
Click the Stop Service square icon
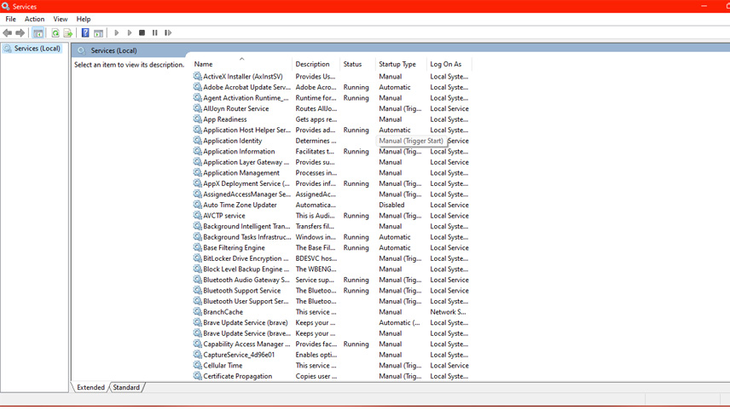click(x=142, y=33)
